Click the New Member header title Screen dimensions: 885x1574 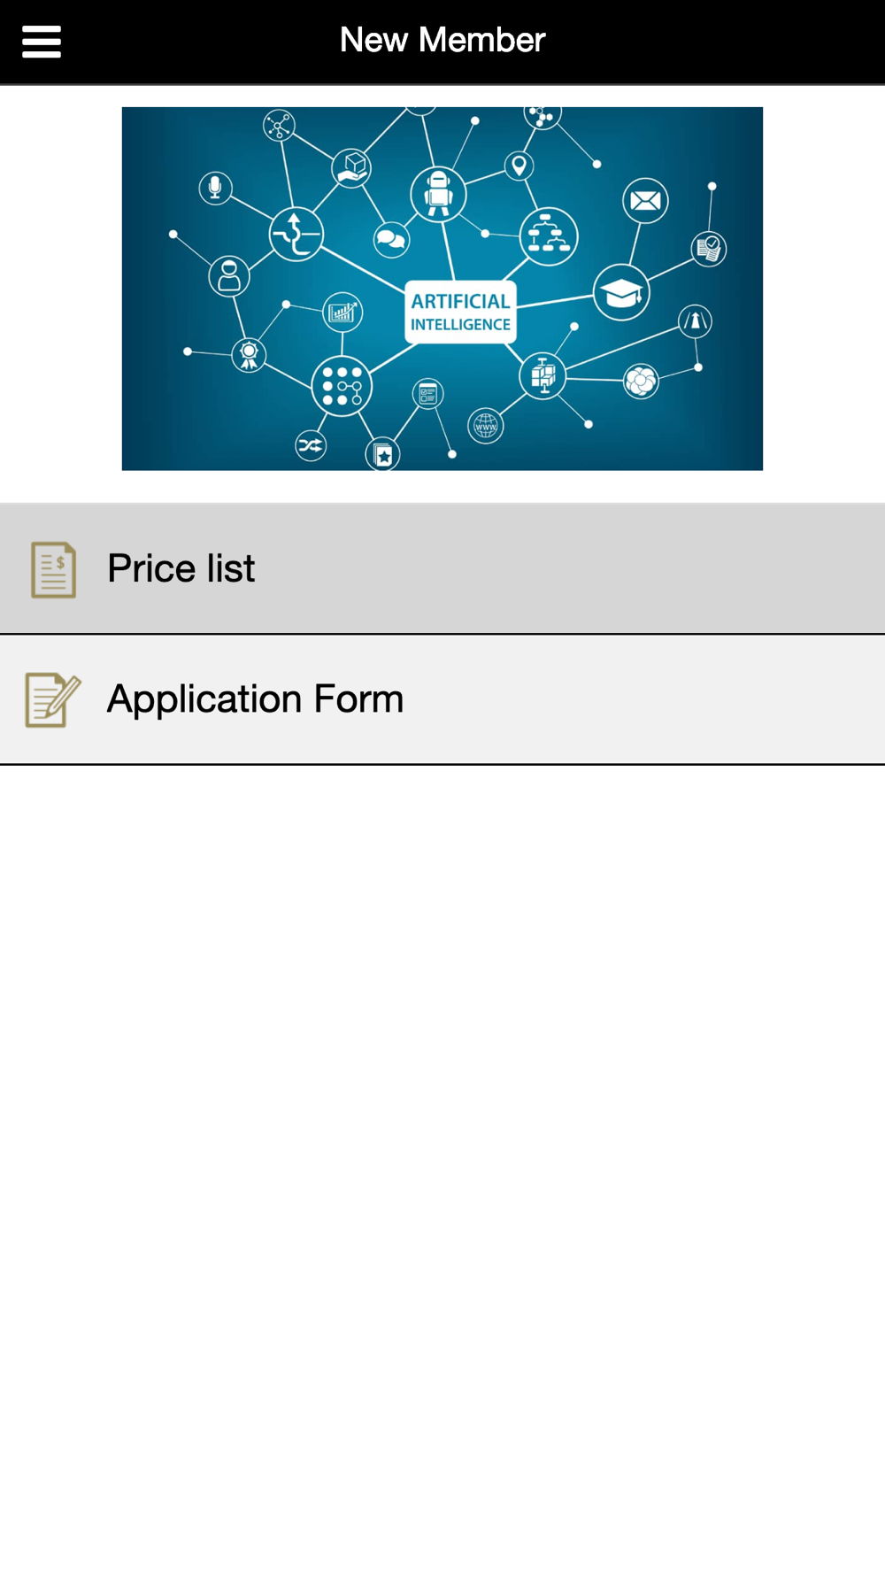pos(442,41)
